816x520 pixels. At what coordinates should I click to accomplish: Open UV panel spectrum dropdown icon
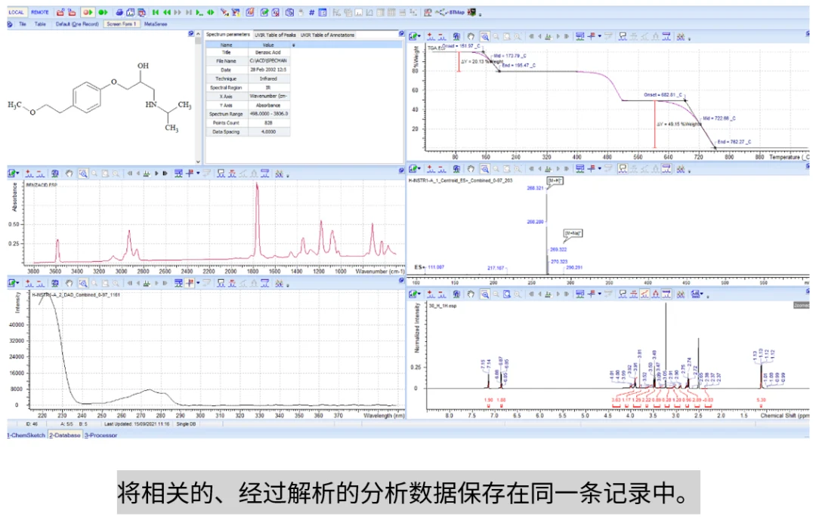click(13, 284)
